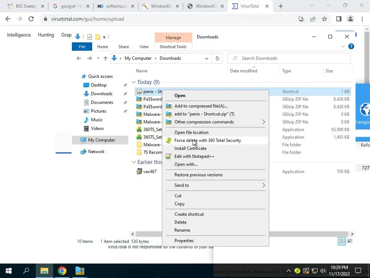Refresh the Downloads folder

coord(217,58)
